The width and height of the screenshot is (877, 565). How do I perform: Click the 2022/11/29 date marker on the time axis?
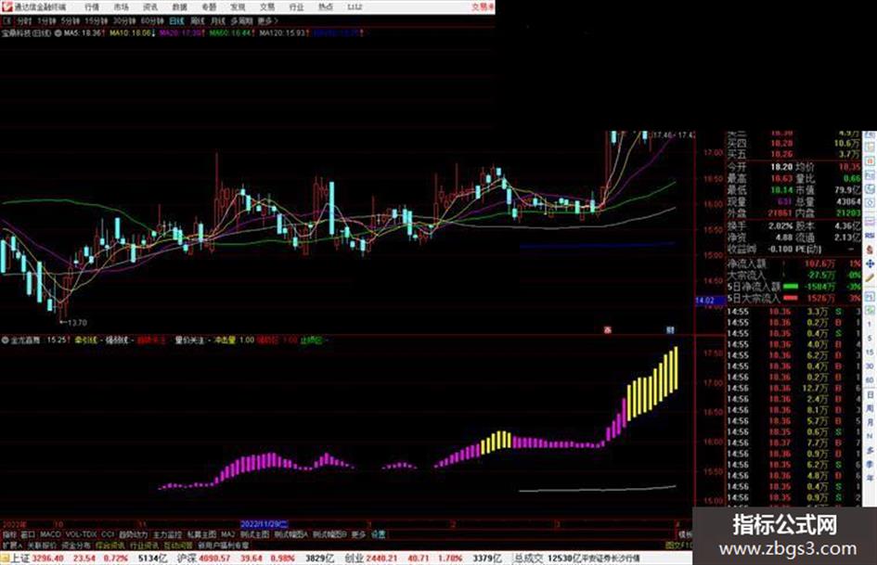click(x=264, y=524)
